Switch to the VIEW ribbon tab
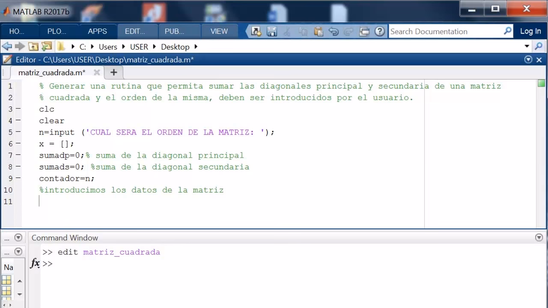Image resolution: width=548 pixels, height=308 pixels. [219, 31]
